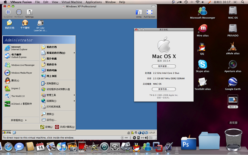The width and height of the screenshot is (248, 155).
Task: Expand 管理工具 administrative tools submenu
Action: coord(52,95)
